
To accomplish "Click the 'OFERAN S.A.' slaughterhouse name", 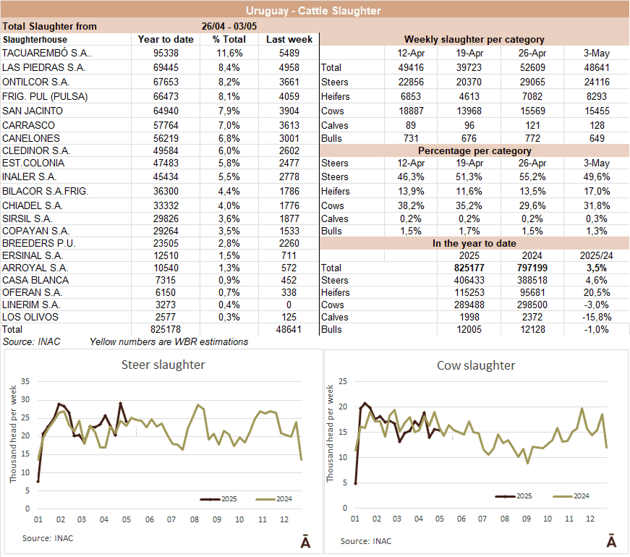I will click(x=32, y=292).
